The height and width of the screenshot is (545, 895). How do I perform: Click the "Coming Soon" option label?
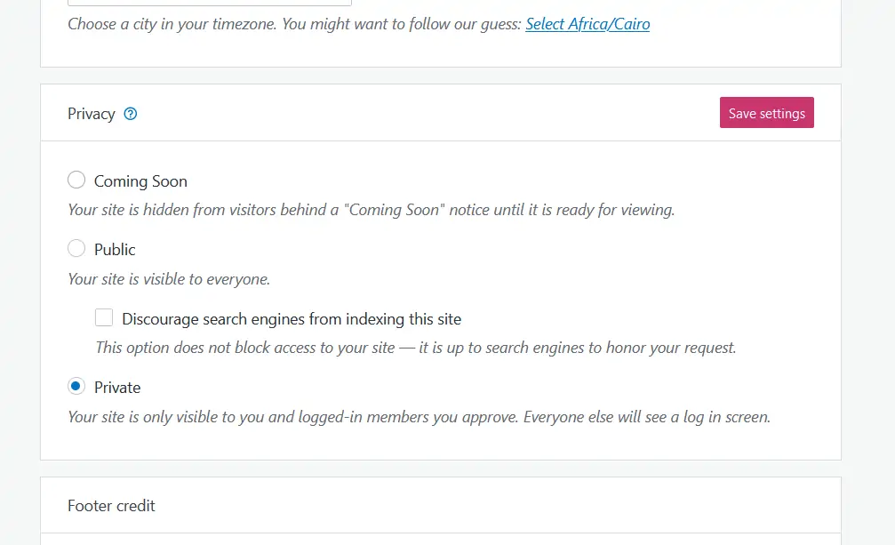pyautogui.click(x=140, y=181)
